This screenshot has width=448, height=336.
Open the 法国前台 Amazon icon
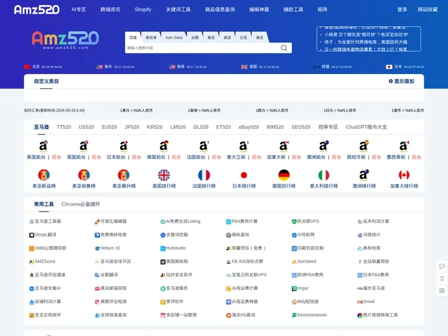[x=203, y=146]
